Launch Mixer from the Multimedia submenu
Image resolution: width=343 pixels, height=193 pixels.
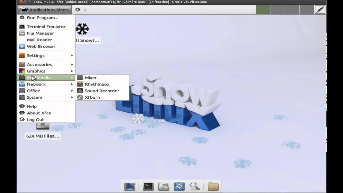click(102, 78)
